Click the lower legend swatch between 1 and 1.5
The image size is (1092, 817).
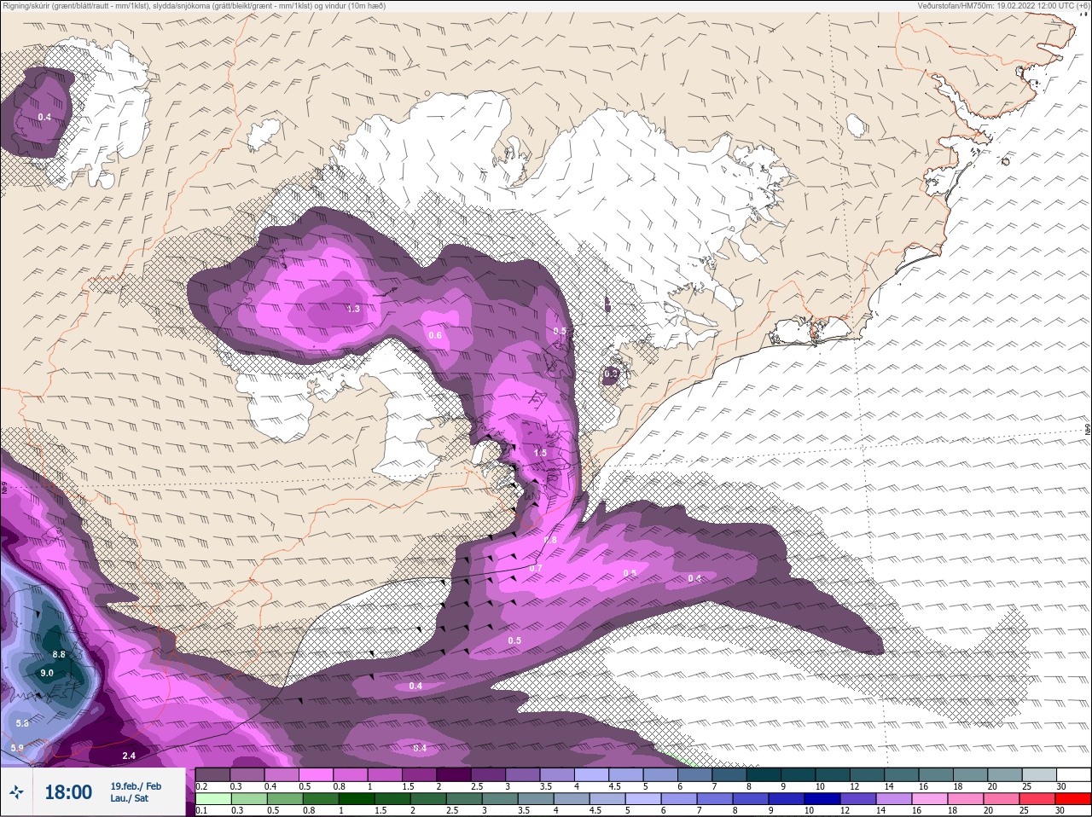pyautogui.click(x=358, y=799)
